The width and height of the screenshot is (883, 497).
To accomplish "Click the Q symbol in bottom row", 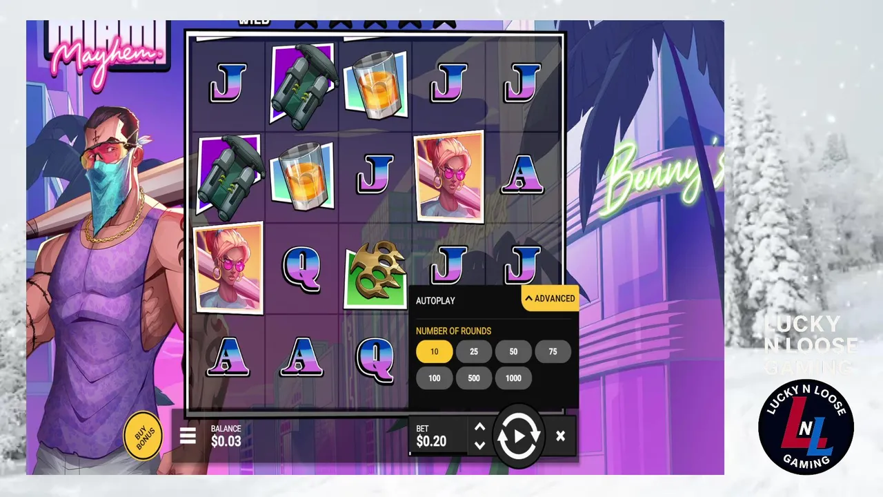I will [375, 360].
